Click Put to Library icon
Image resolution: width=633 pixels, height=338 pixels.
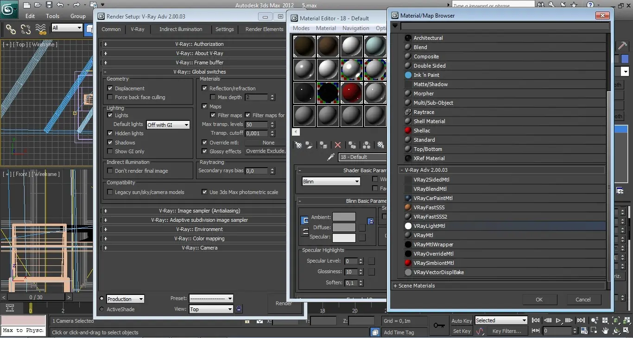coord(380,145)
